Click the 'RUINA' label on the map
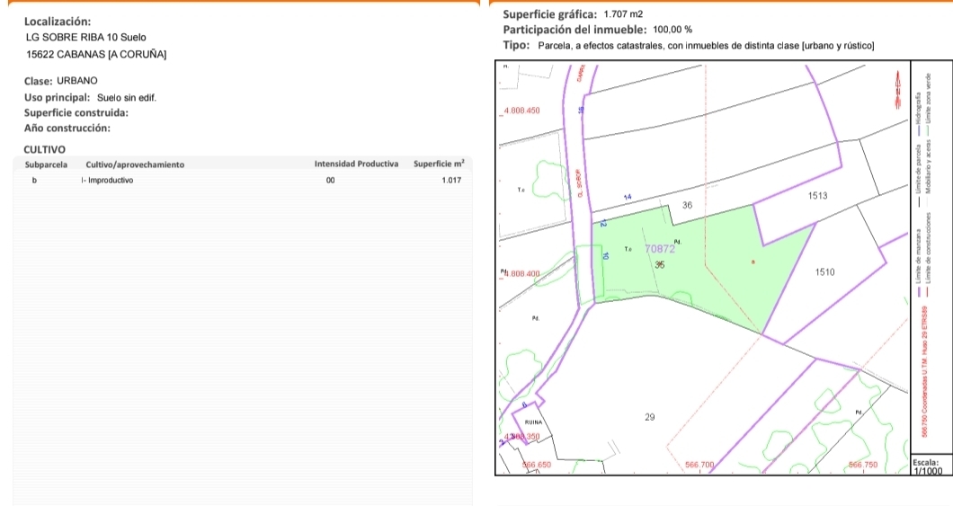Screen dimensions: 953x506 pyautogui.click(x=533, y=422)
